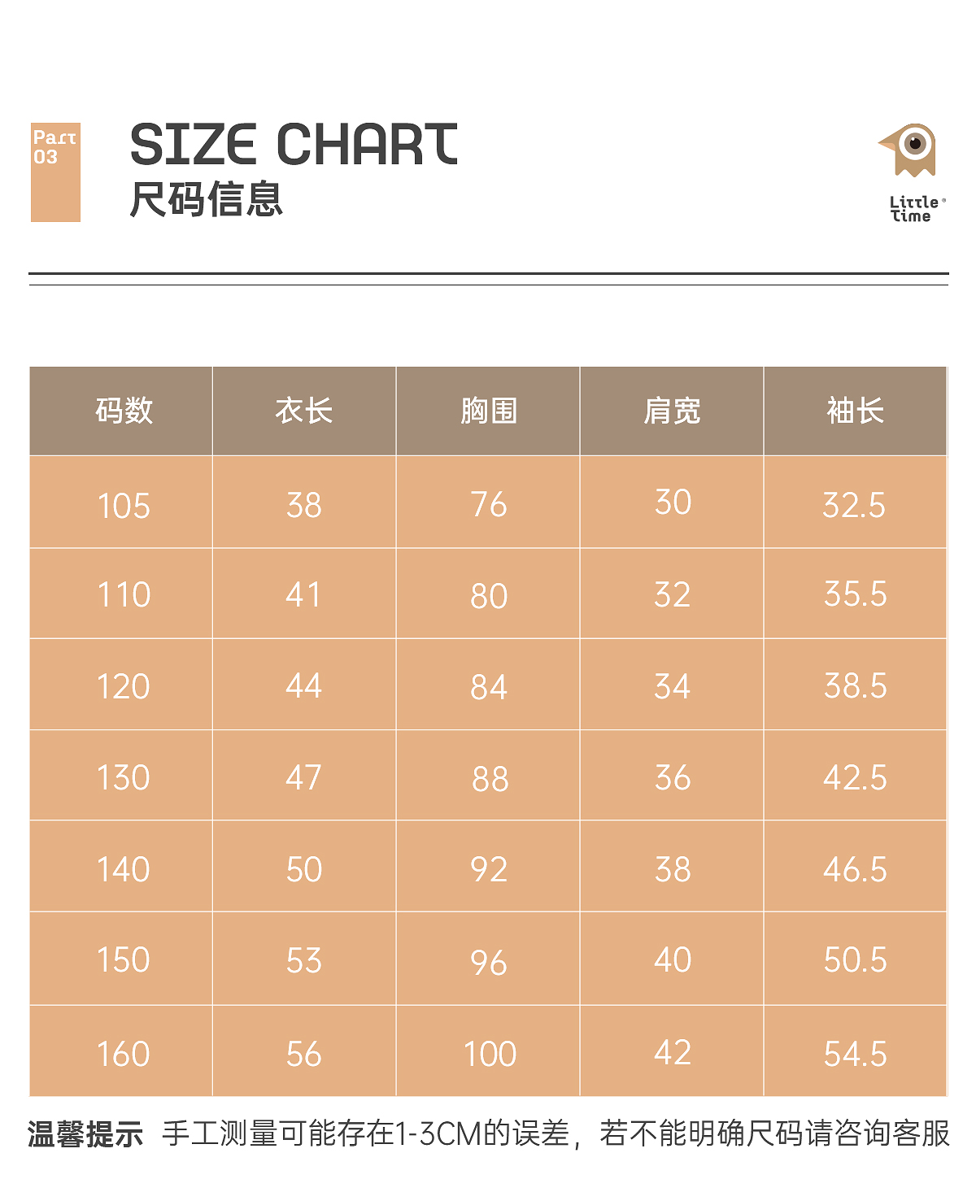Click the 温馨提示 bold label
Image resolution: width=976 pixels, height=1192 pixels.
85,1134
